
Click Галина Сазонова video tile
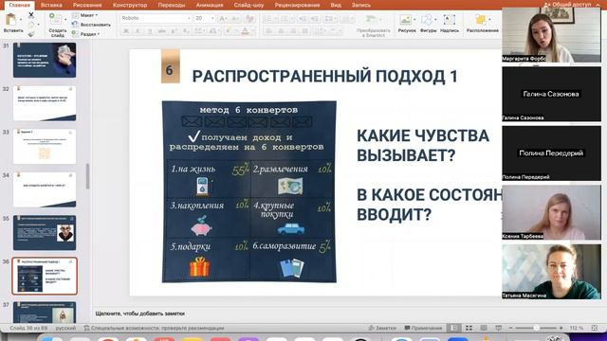[552, 94]
